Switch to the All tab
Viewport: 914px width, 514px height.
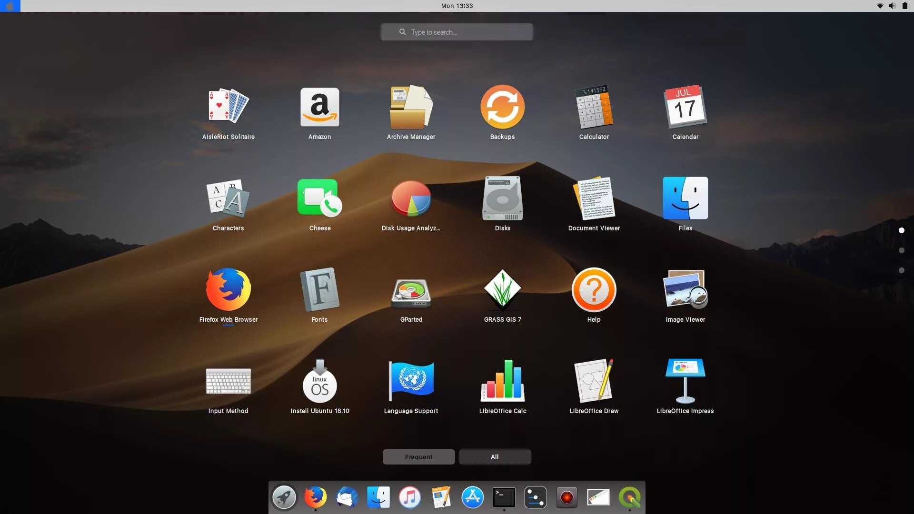(x=495, y=457)
